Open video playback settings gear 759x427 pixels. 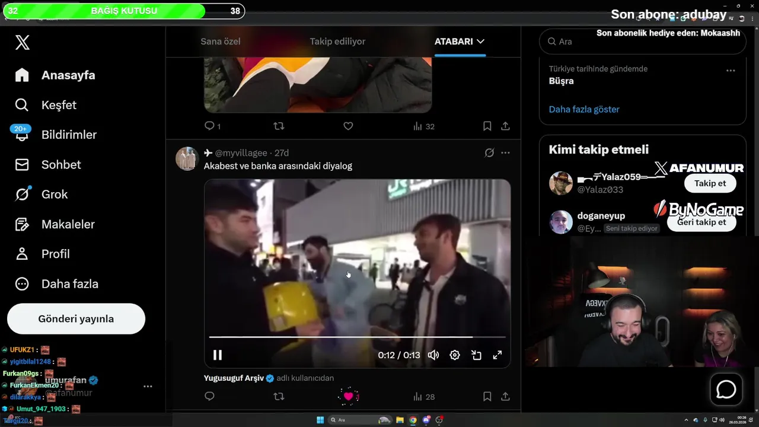(x=455, y=355)
